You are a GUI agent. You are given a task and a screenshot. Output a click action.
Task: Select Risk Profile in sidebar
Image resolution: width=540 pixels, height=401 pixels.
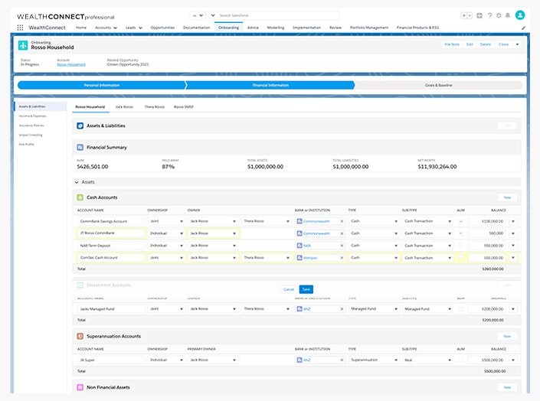[x=27, y=145]
